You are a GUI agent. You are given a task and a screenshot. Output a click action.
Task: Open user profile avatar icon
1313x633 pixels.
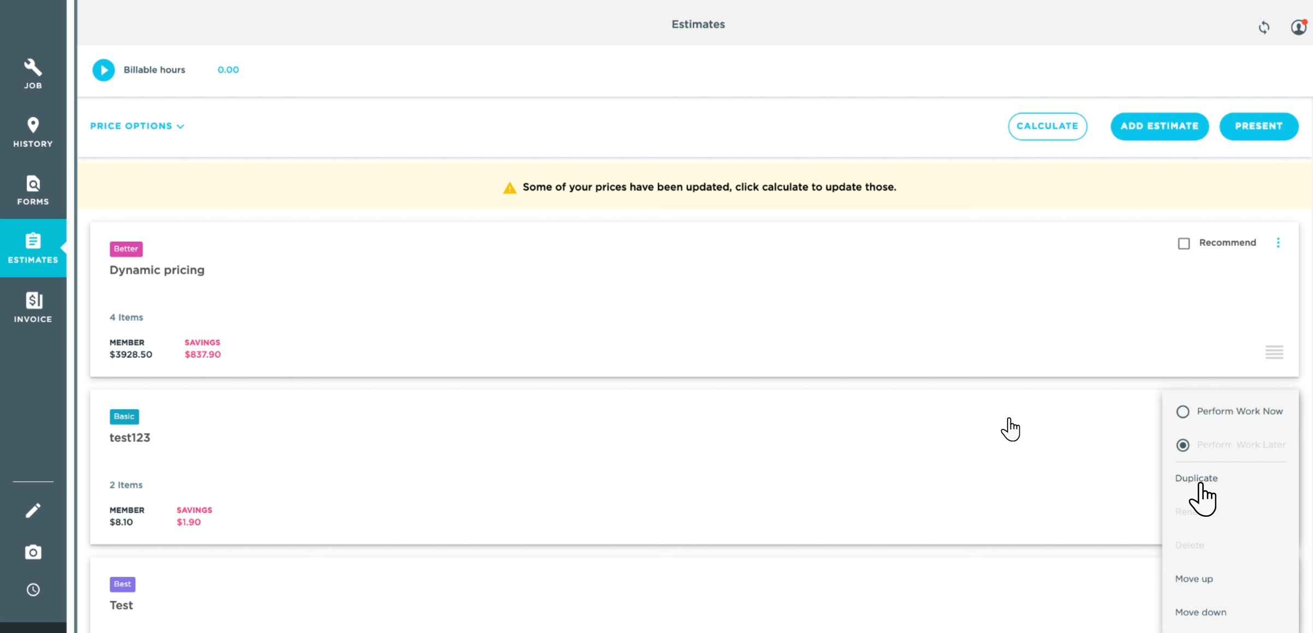1298,27
